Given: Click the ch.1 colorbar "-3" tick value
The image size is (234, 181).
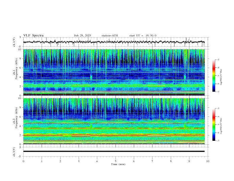Looking at the screenshot, I should (x=218, y=59).
